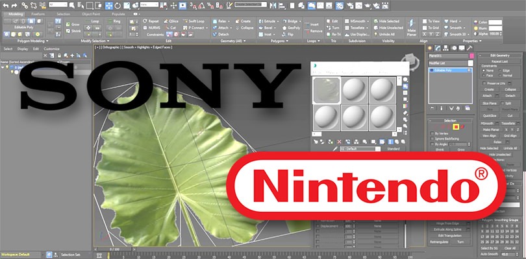This screenshot has width=526, height=259.
Task: Open the Mirror tool
Action: pyautogui.click(x=273, y=5)
